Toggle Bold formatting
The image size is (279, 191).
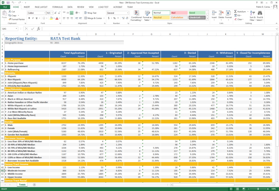pyautogui.click(x=29, y=18)
